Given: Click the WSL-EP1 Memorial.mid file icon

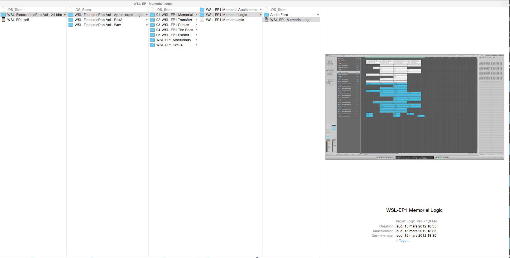Looking at the screenshot, I should click(202, 20).
